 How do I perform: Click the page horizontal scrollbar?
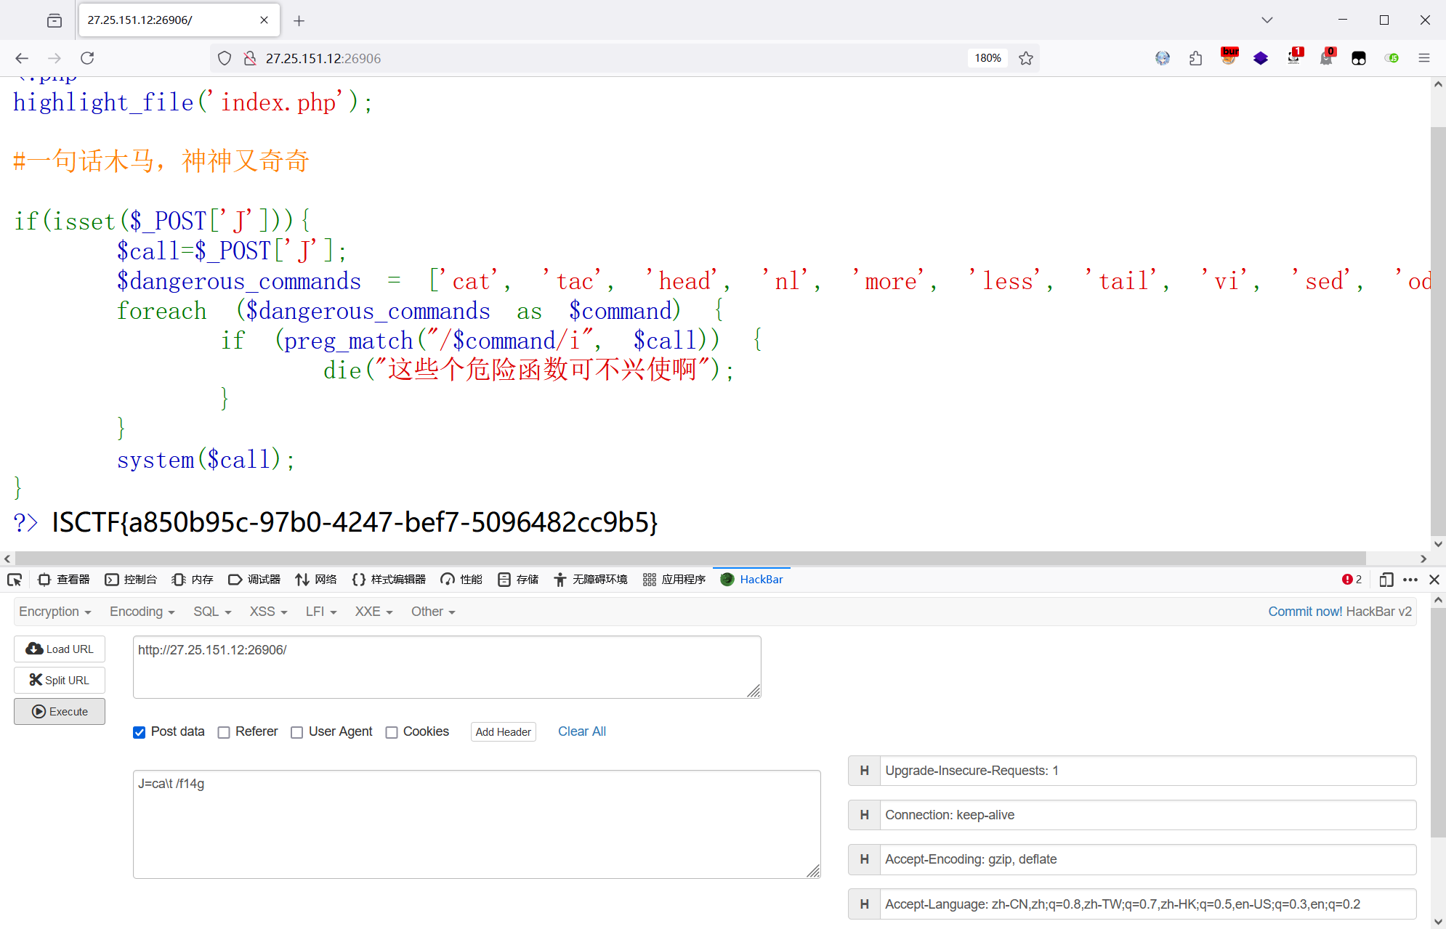(x=690, y=559)
